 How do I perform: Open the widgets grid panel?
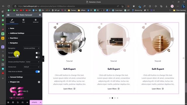40,15
